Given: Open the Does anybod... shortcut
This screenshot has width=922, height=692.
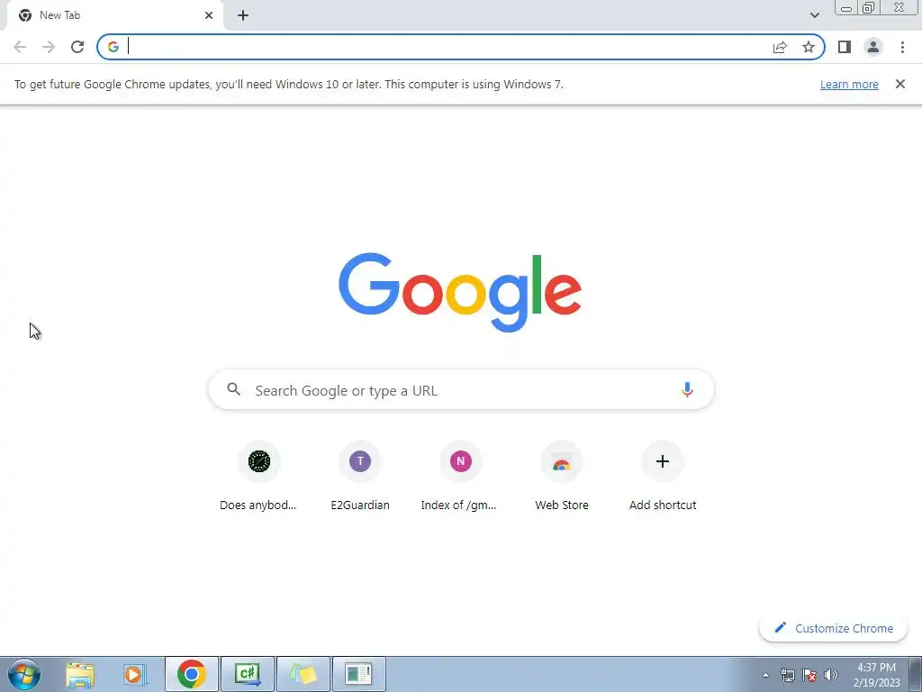Looking at the screenshot, I should point(258,478).
